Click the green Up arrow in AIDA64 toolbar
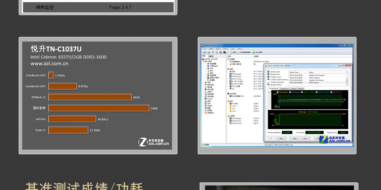The image size is (381, 190). tap(213, 52)
